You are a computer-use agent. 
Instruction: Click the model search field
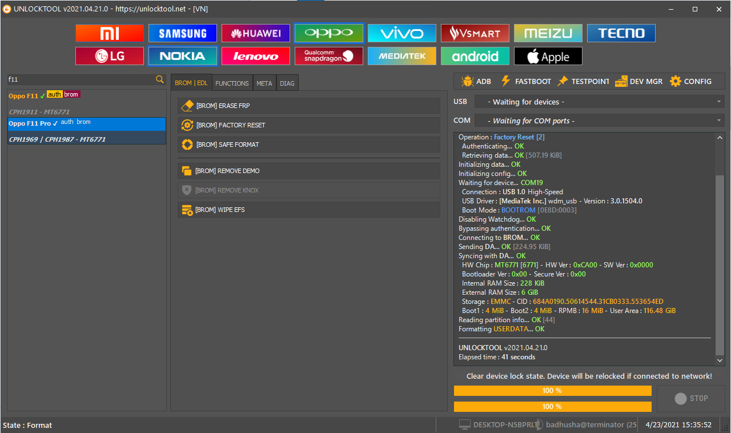pos(81,79)
